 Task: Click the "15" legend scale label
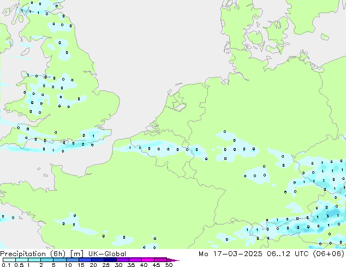(x=81, y=265)
